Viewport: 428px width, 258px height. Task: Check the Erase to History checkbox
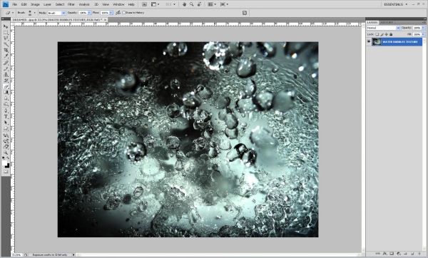pos(124,13)
